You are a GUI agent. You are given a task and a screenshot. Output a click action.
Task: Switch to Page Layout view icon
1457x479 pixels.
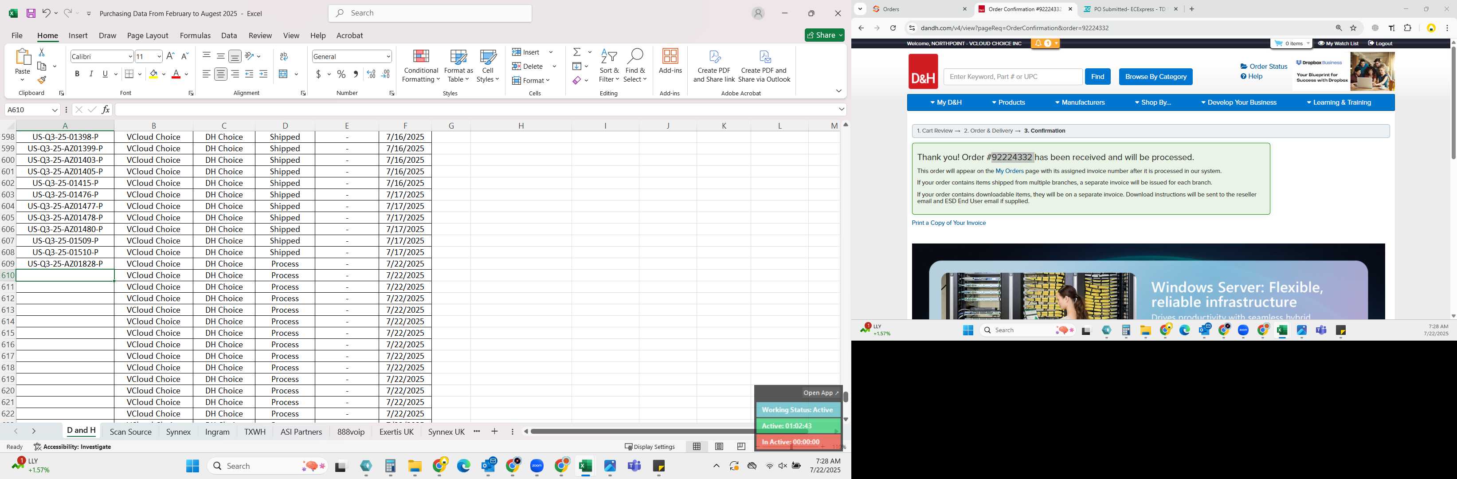pos(719,446)
